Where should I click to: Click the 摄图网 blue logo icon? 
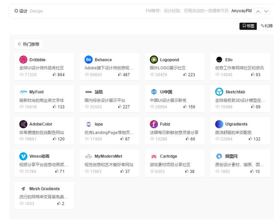coord(219,156)
